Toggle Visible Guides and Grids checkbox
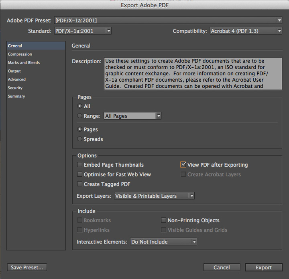289x279 pixels. tap(163, 230)
